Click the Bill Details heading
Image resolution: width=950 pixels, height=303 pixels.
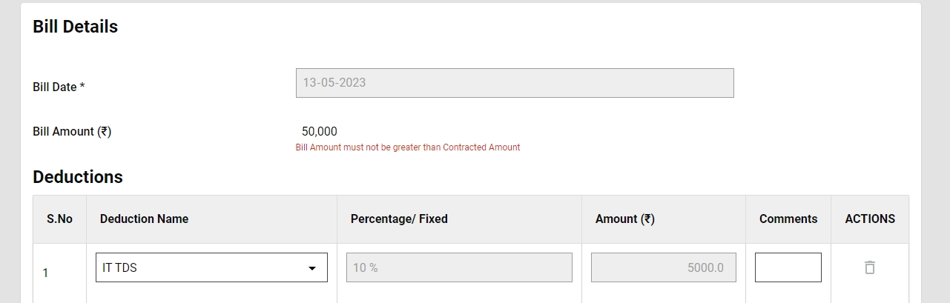coord(75,27)
